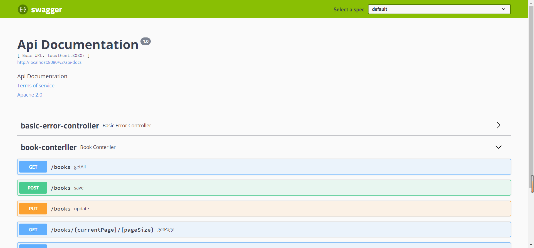Image resolution: width=534 pixels, height=248 pixels.
Task: Click the Swagger logo icon
Action: 23,9
